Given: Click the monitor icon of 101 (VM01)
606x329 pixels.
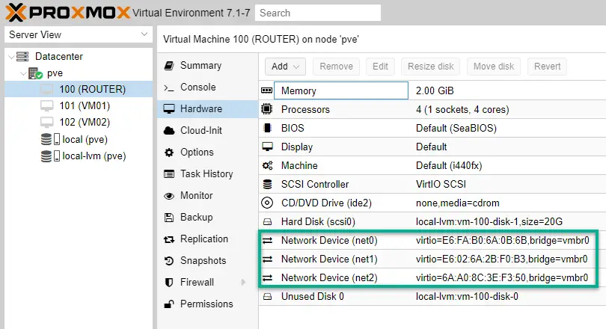Looking at the screenshot, I should [x=47, y=105].
